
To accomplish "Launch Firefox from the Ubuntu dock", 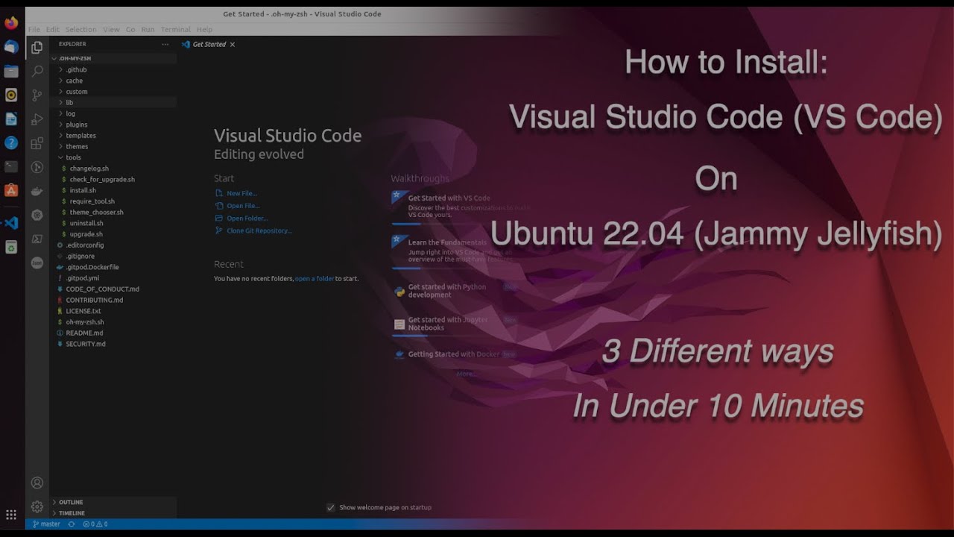I will (11, 22).
